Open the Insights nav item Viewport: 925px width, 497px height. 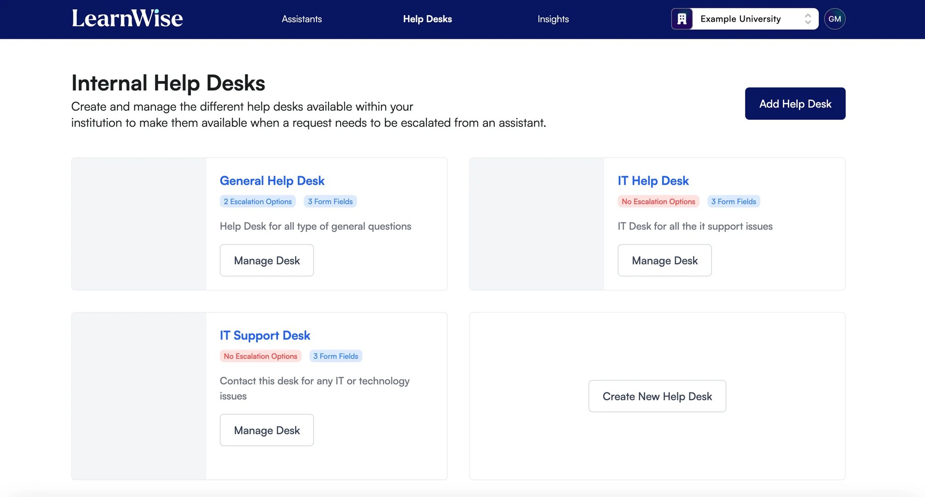tap(553, 19)
